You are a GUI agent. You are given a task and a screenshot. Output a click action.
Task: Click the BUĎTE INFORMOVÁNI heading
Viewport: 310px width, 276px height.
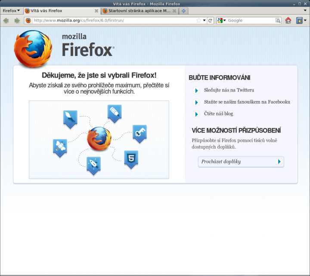click(x=220, y=77)
